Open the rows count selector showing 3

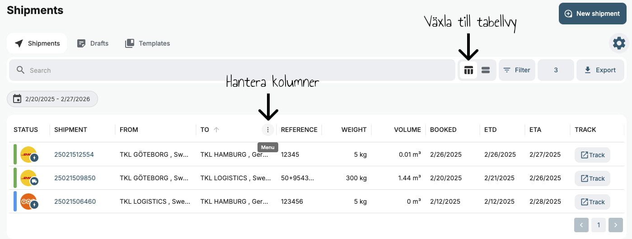point(556,70)
